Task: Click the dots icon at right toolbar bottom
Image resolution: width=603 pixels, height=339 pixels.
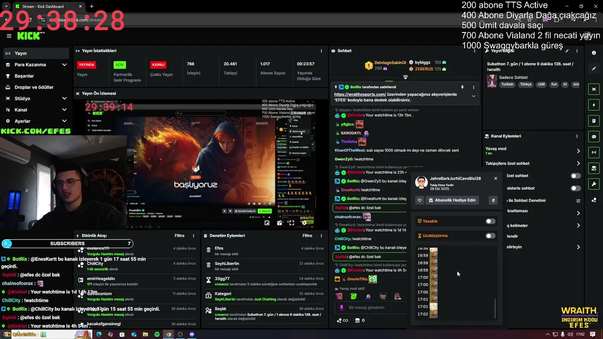Action: 594,200
